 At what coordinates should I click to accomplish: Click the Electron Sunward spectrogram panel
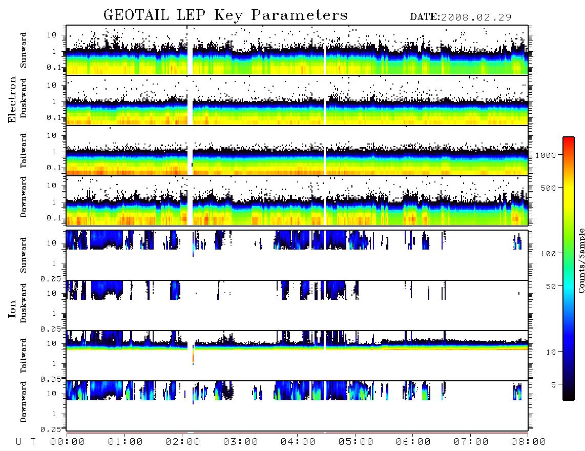point(297,50)
